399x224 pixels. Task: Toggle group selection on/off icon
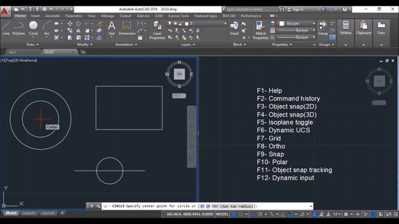(332, 38)
